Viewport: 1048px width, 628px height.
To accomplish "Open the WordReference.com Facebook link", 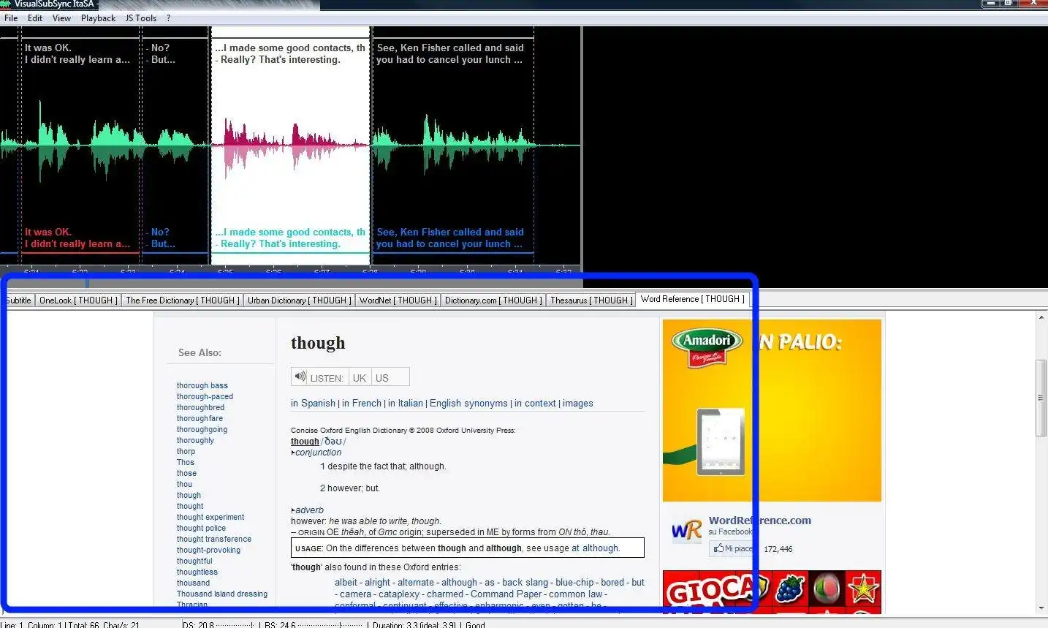I will [760, 521].
